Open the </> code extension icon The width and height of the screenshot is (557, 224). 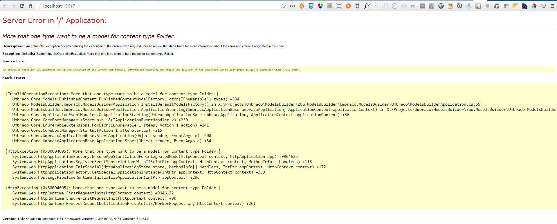point(292,6)
